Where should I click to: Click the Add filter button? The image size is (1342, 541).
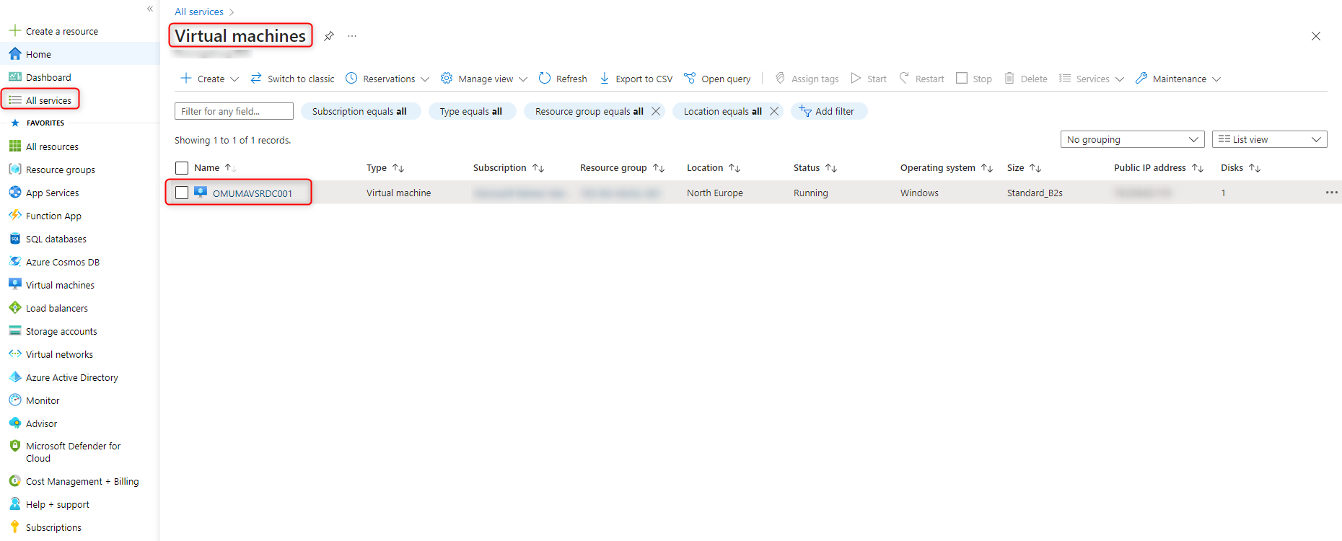pos(828,111)
